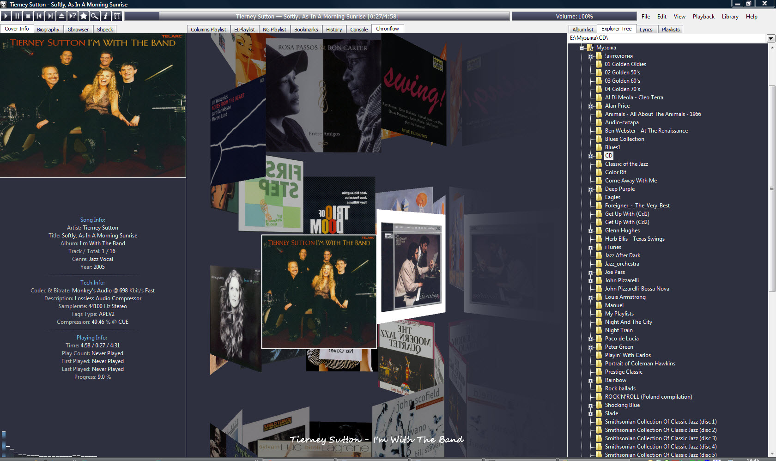Viewport: 776px width, 461px height.
Task: Click the star favorites icon
Action: pos(84,16)
